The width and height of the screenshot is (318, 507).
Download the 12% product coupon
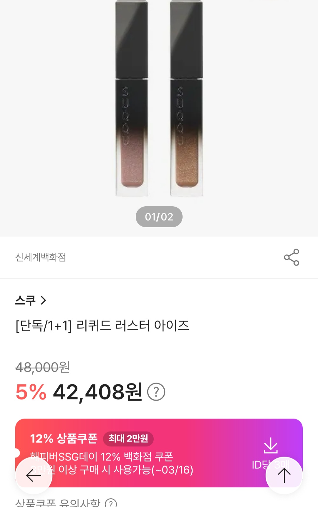pyautogui.click(x=270, y=446)
